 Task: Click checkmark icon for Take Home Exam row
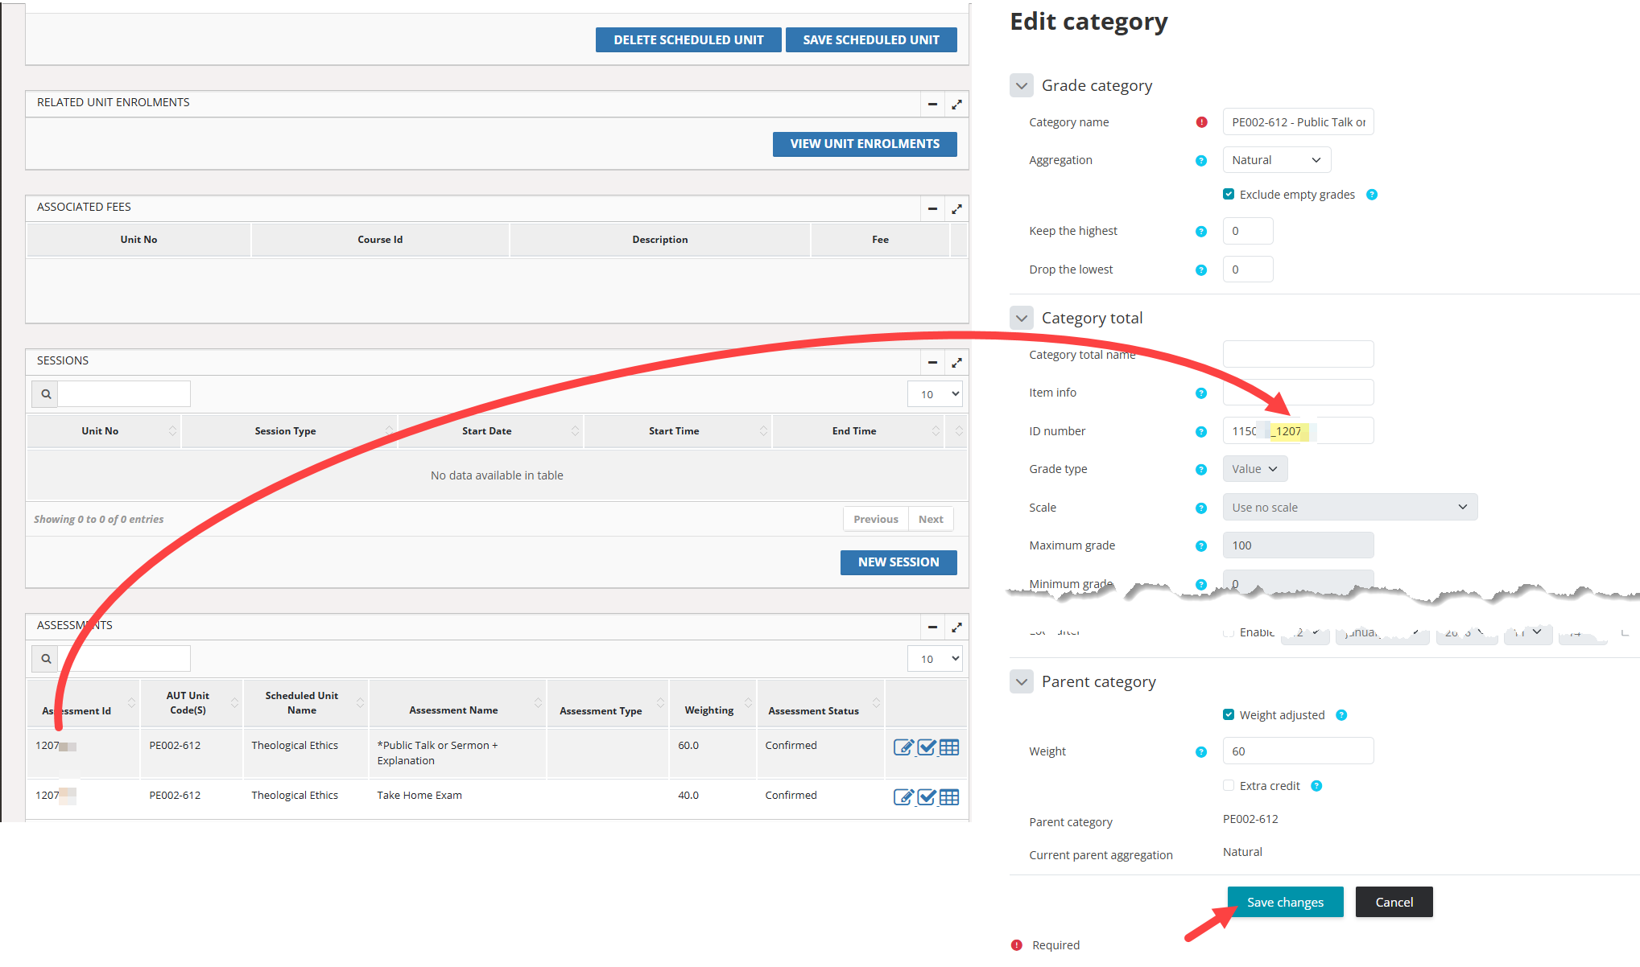927,797
